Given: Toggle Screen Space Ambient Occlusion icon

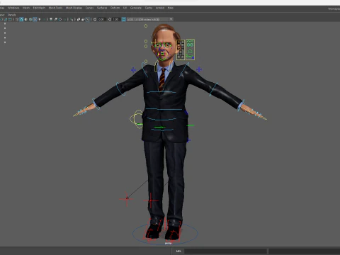Looking at the screenshot, I should pos(51,19).
